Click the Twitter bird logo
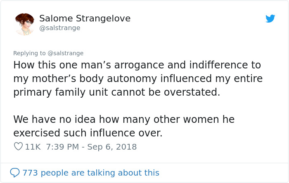The height and width of the screenshot is (183, 289). click(270, 19)
